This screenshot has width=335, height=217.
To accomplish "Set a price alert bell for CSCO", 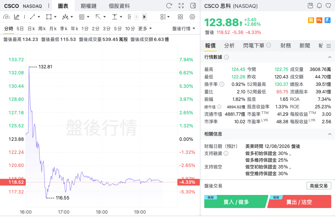I will click(x=319, y=6).
